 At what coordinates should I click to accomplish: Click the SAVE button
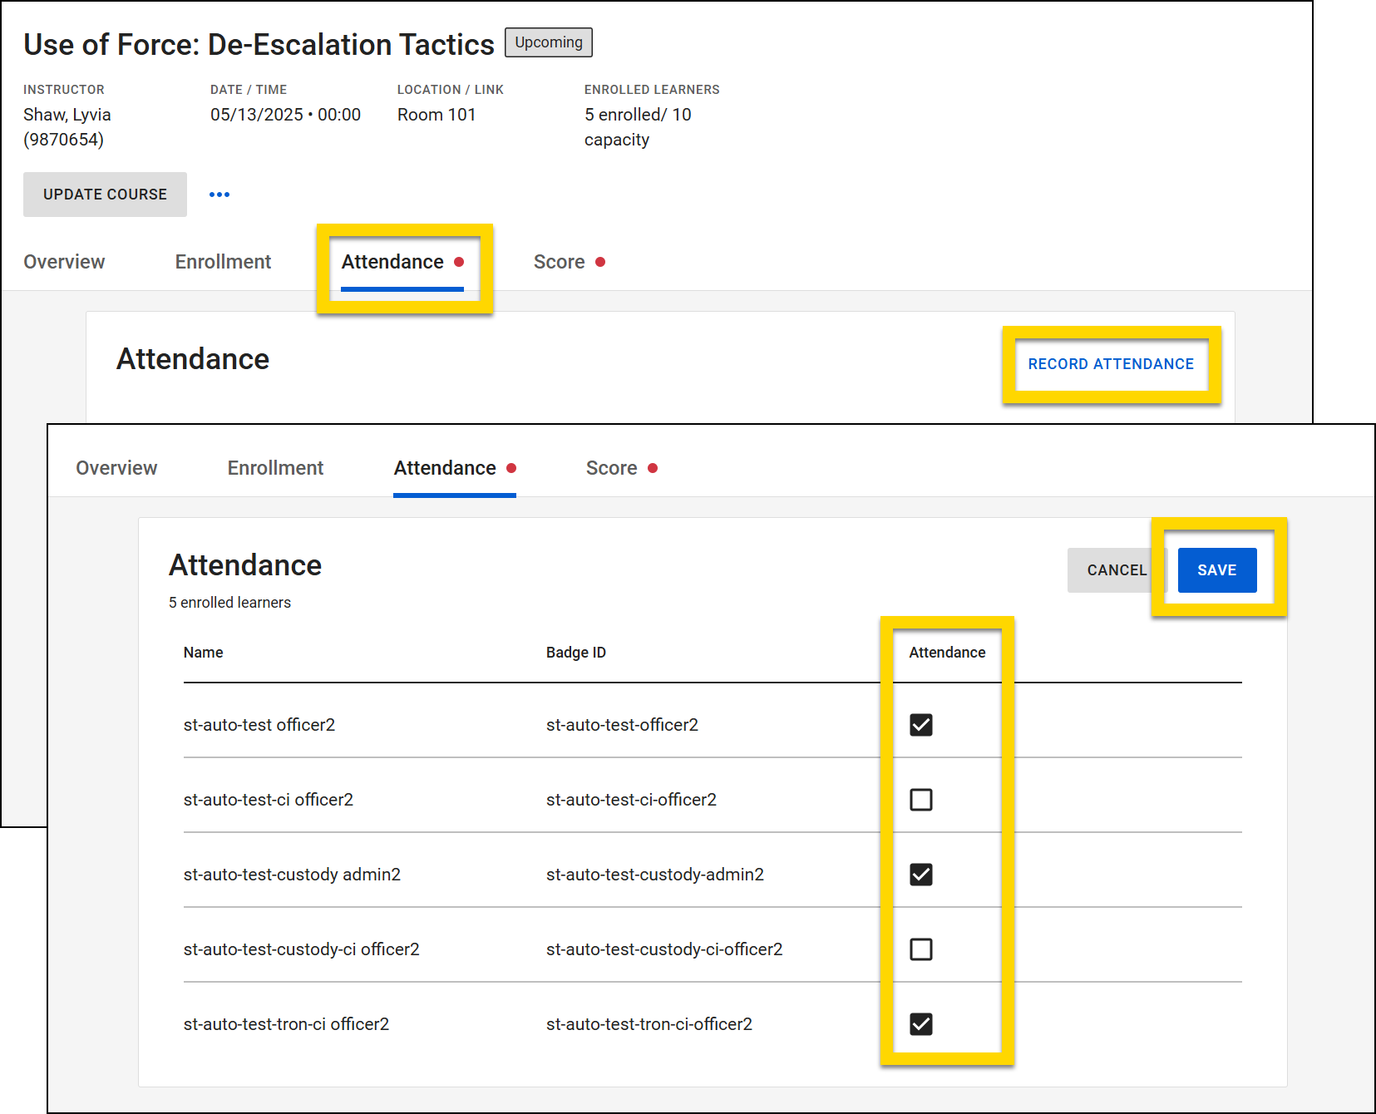(x=1216, y=570)
